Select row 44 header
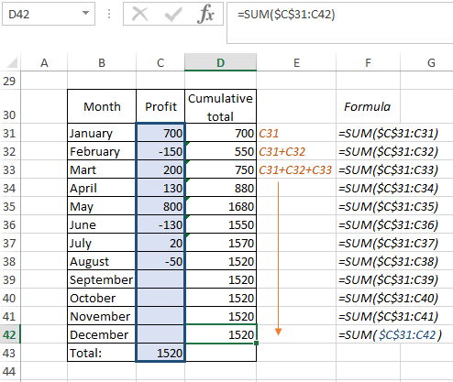The image size is (453, 382). (x=9, y=371)
